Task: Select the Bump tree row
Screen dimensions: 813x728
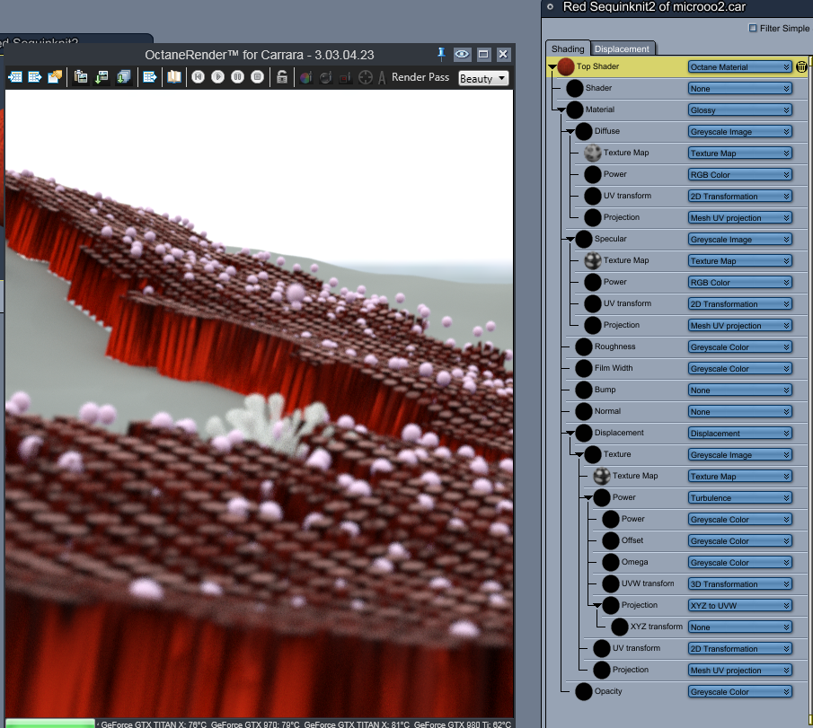Action: pos(605,390)
